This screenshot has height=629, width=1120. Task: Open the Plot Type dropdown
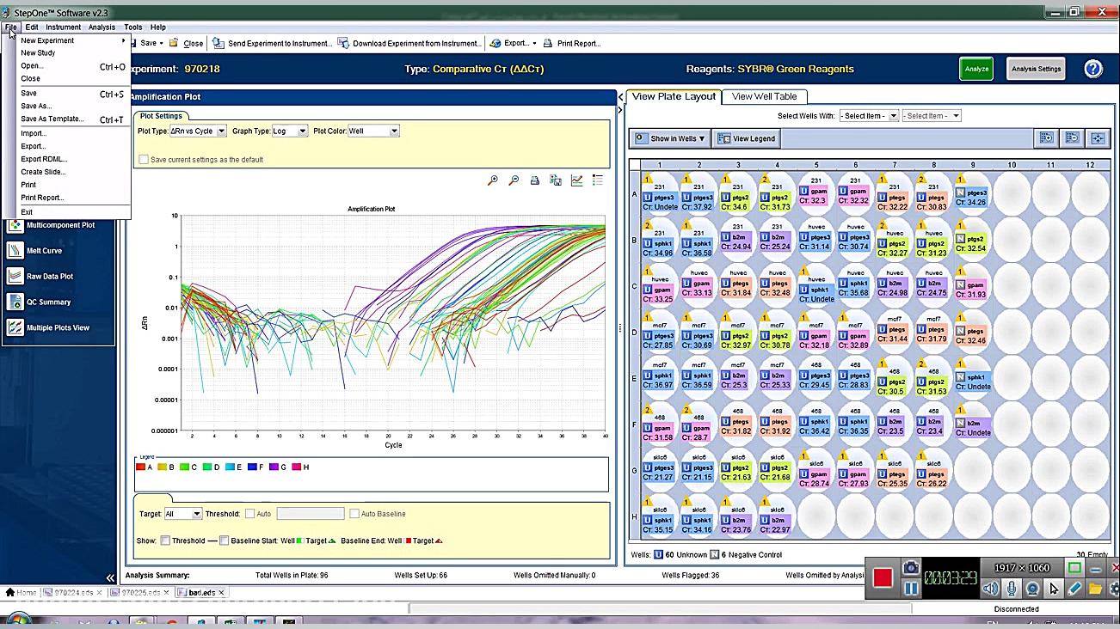[198, 131]
